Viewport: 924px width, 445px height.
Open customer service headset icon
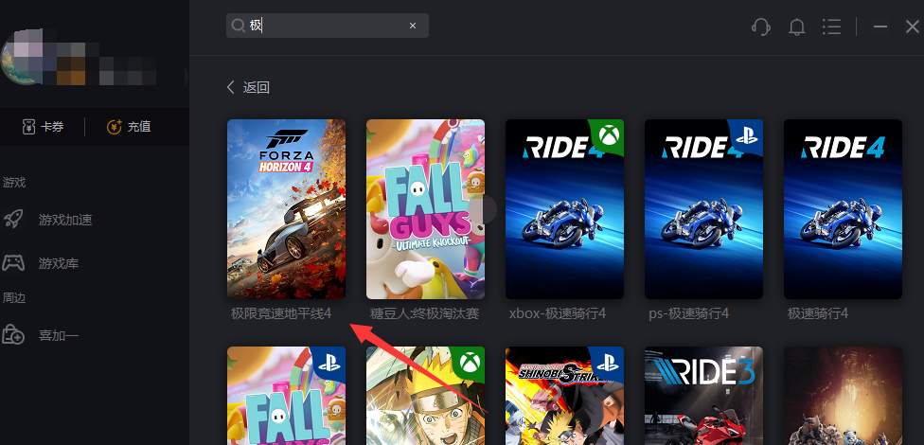point(761,27)
